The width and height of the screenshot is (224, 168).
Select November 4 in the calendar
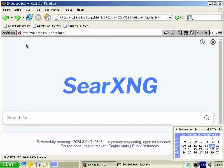pos(190,143)
